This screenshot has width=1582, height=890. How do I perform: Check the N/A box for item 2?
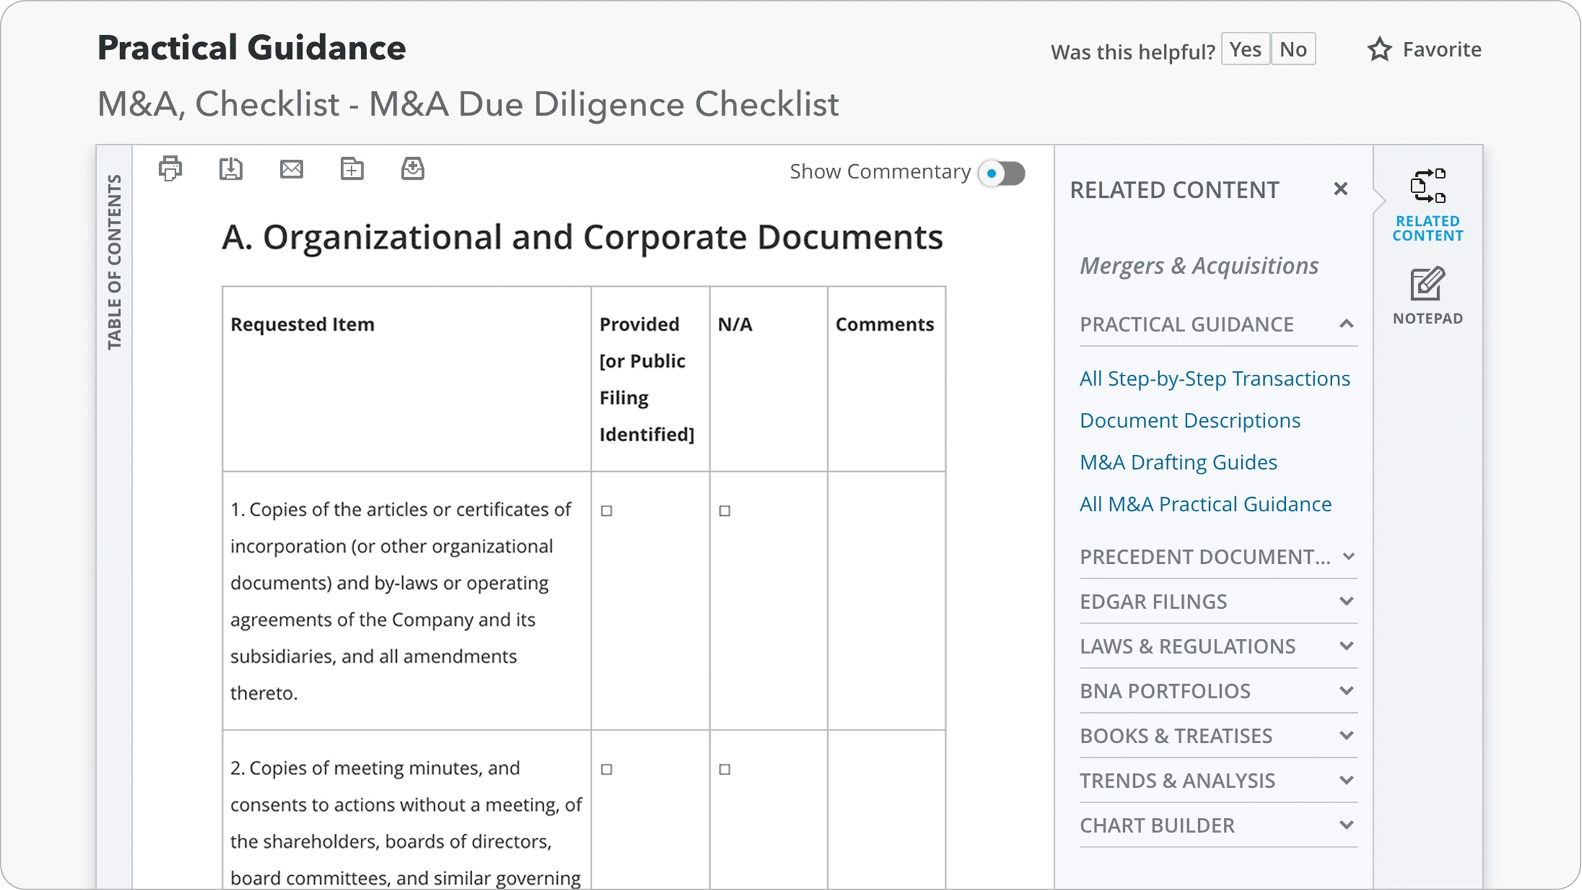pyautogui.click(x=724, y=770)
